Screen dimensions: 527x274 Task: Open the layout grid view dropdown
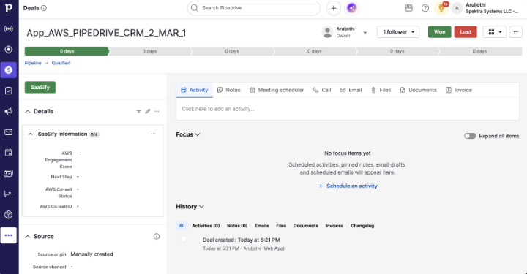point(495,32)
